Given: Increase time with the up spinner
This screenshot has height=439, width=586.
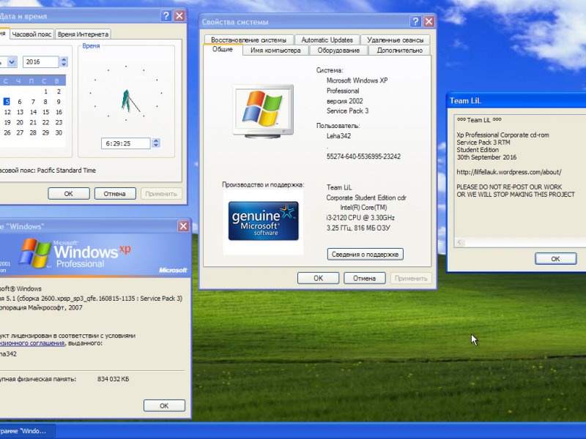Looking at the screenshot, I should click(156, 140).
